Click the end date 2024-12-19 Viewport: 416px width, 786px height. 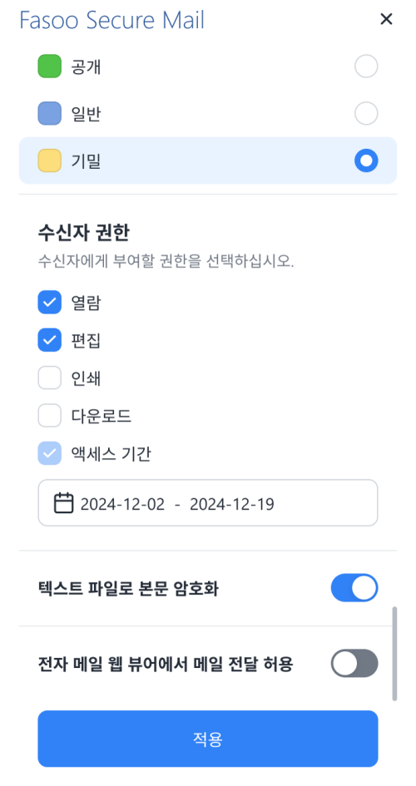point(232,504)
